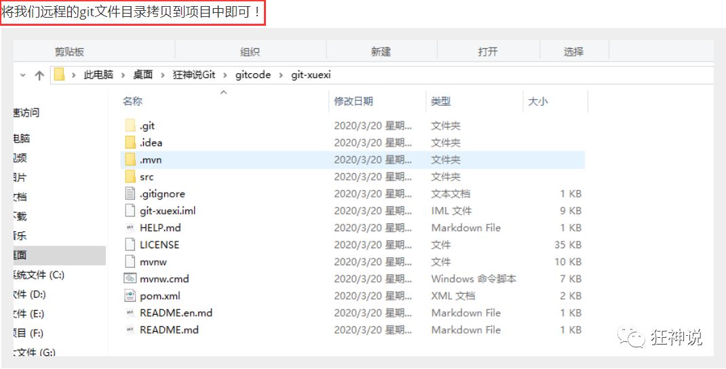Click 文本文档 type of .gitignore

click(451, 194)
